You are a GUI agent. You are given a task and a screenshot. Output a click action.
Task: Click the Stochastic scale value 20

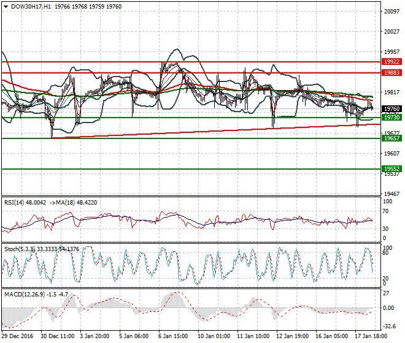(385, 279)
